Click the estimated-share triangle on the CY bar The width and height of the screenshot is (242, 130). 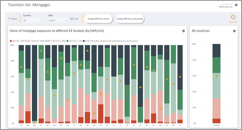coord(41,51)
